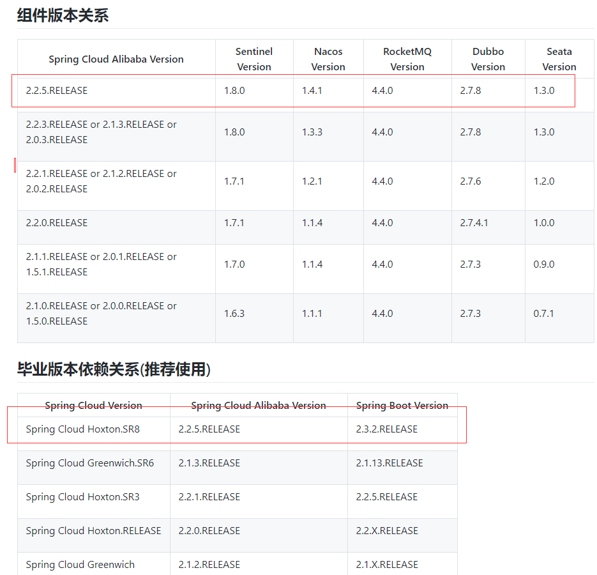Screen dimensions: 597x575
Task: Click Seata version 0.7.1
Action: (x=543, y=314)
